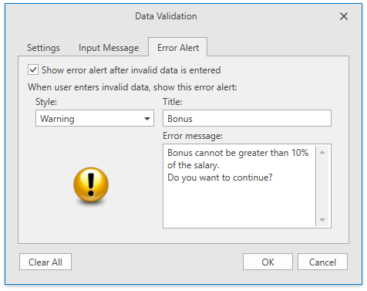This screenshot has width=367, height=291.
Task: Click the error message scrollbar track
Action: 322,186
